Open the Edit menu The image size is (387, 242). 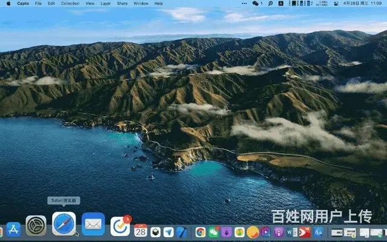(51, 4)
